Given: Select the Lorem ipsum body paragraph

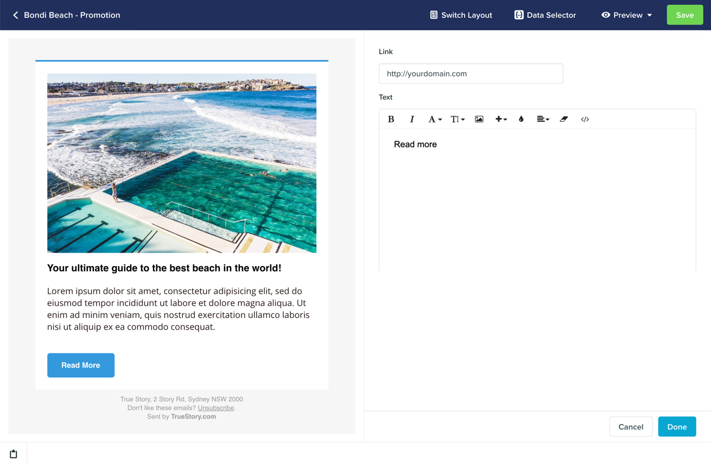Looking at the screenshot, I should (x=179, y=309).
